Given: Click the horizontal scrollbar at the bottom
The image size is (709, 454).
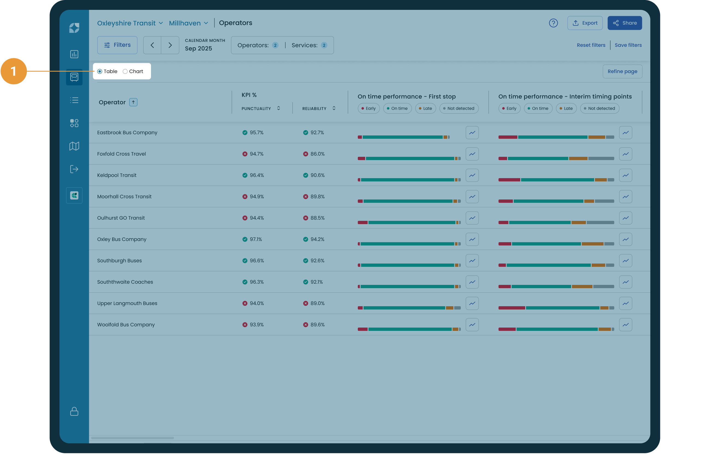Looking at the screenshot, I should (x=133, y=438).
